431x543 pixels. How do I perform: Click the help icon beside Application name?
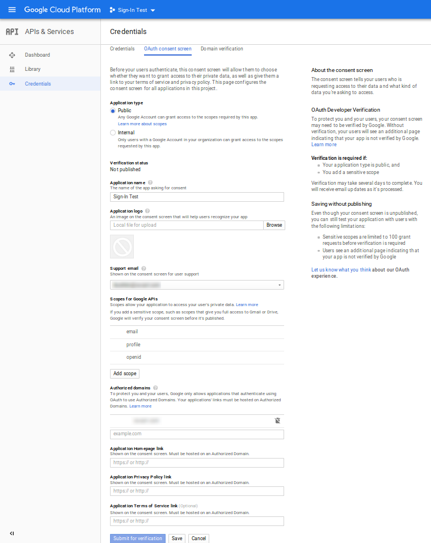tap(150, 183)
